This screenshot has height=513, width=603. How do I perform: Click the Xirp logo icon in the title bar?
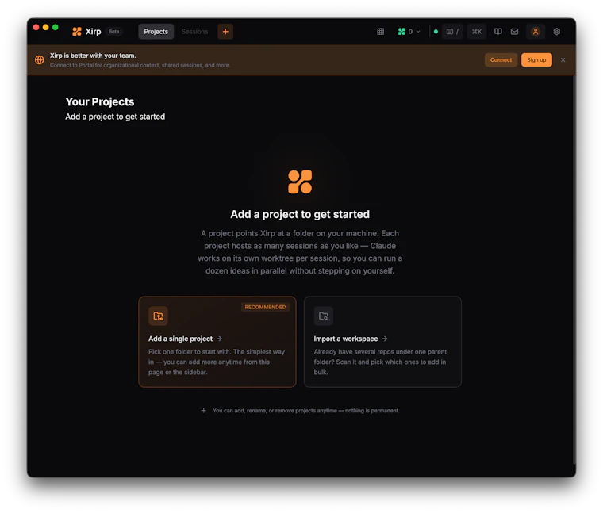point(77,32)
